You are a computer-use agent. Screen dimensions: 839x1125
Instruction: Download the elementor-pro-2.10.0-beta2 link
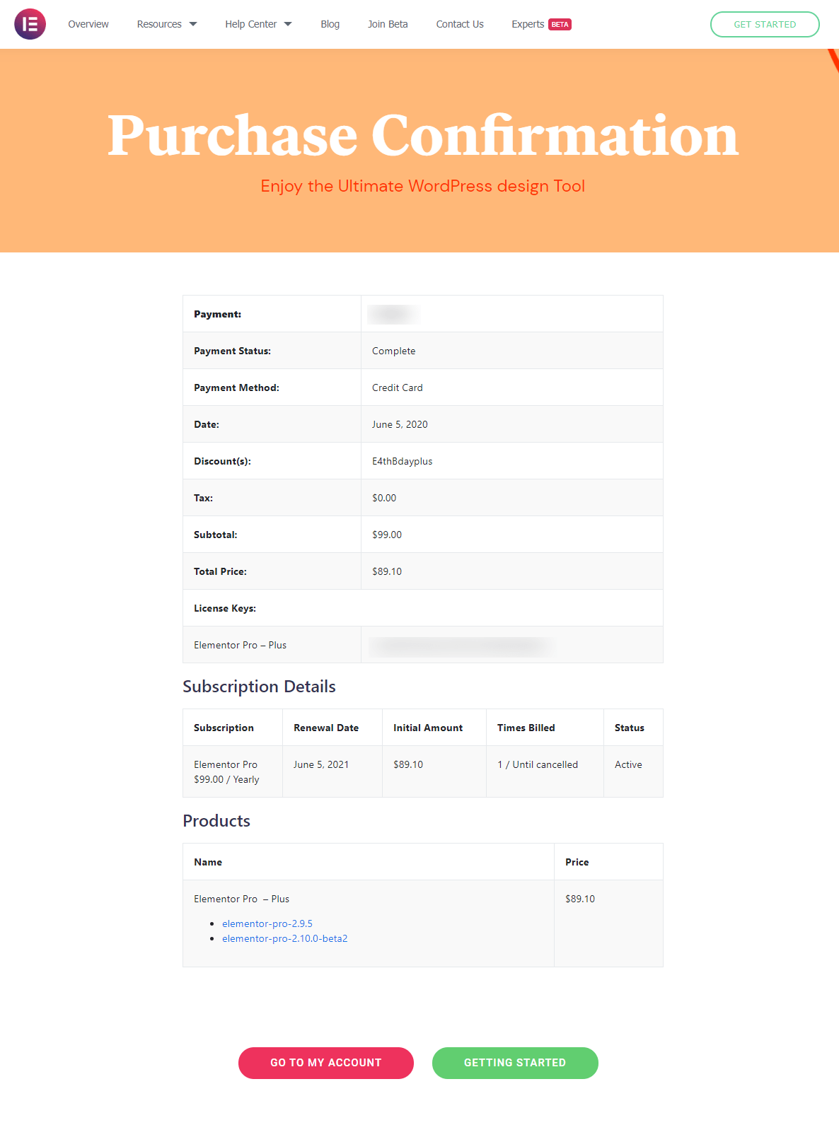(284, 938)
